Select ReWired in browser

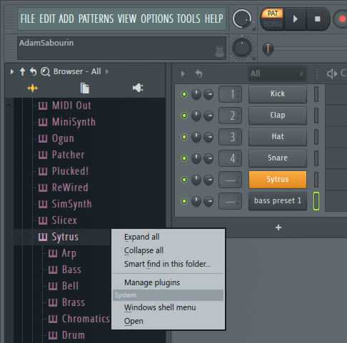(x=70, y=188)
